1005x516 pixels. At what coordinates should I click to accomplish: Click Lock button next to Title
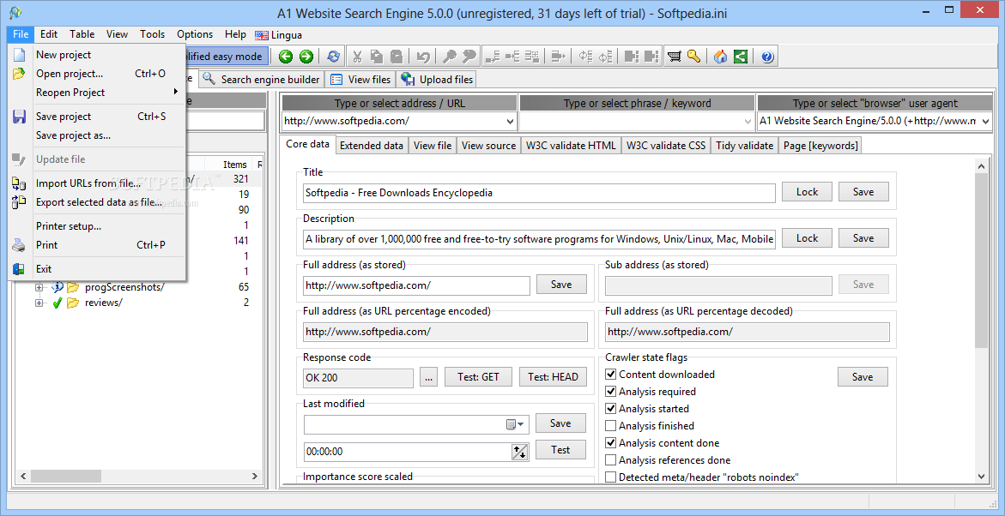(x=807, y=192)
